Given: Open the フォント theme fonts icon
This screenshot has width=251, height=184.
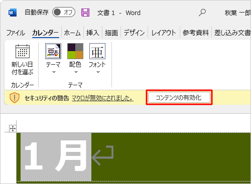Looking at the screenshot, I should (97, 51).
